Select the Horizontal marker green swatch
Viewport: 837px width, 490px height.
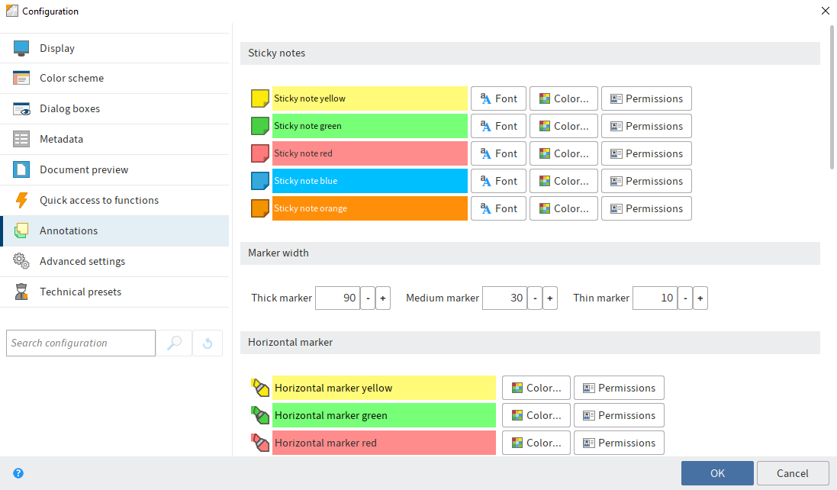coord(384,415)
